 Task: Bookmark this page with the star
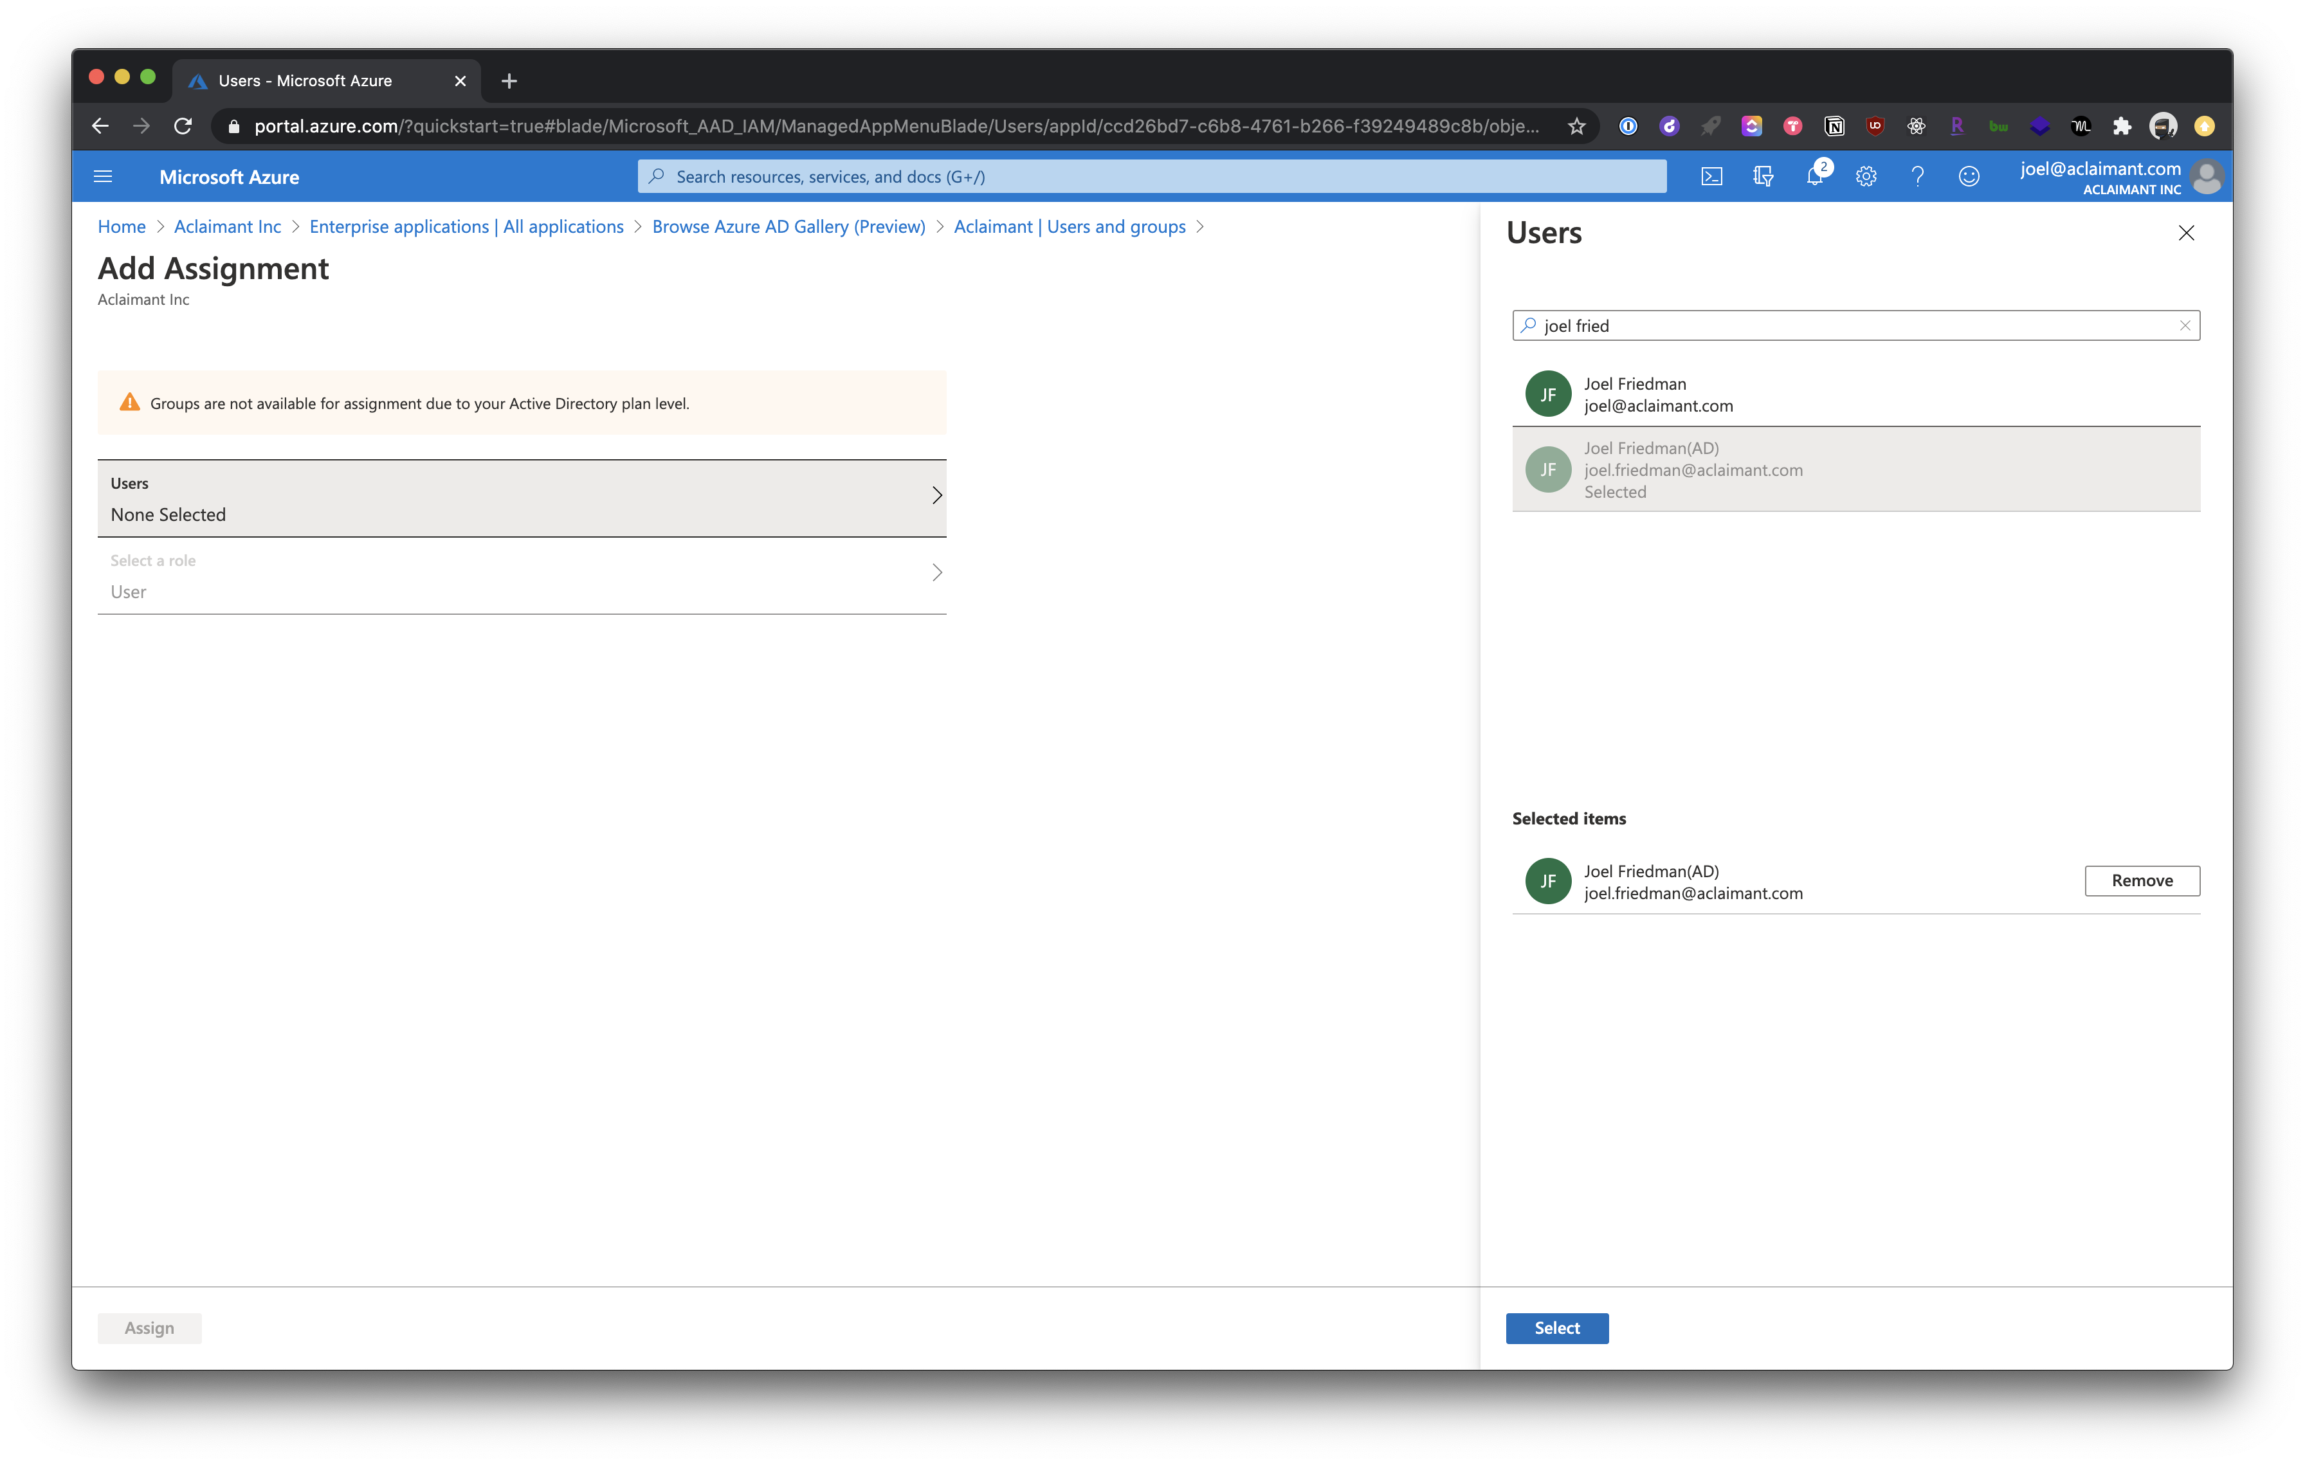click(x=1576, y=125)
